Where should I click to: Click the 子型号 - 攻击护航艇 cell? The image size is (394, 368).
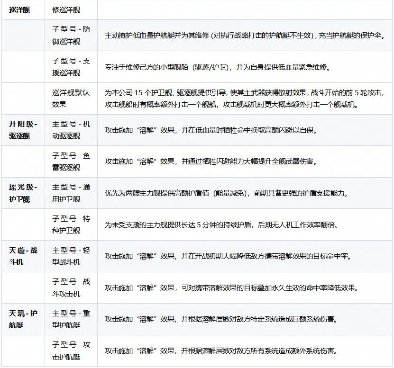click(71, 350)
